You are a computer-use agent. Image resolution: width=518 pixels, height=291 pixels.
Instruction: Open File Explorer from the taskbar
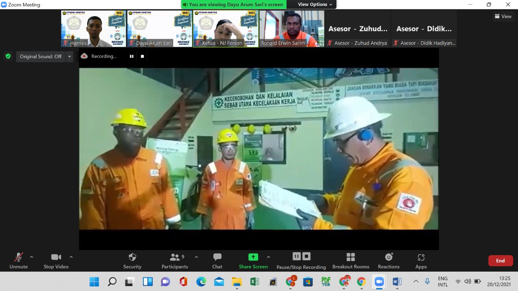(237, 282)
